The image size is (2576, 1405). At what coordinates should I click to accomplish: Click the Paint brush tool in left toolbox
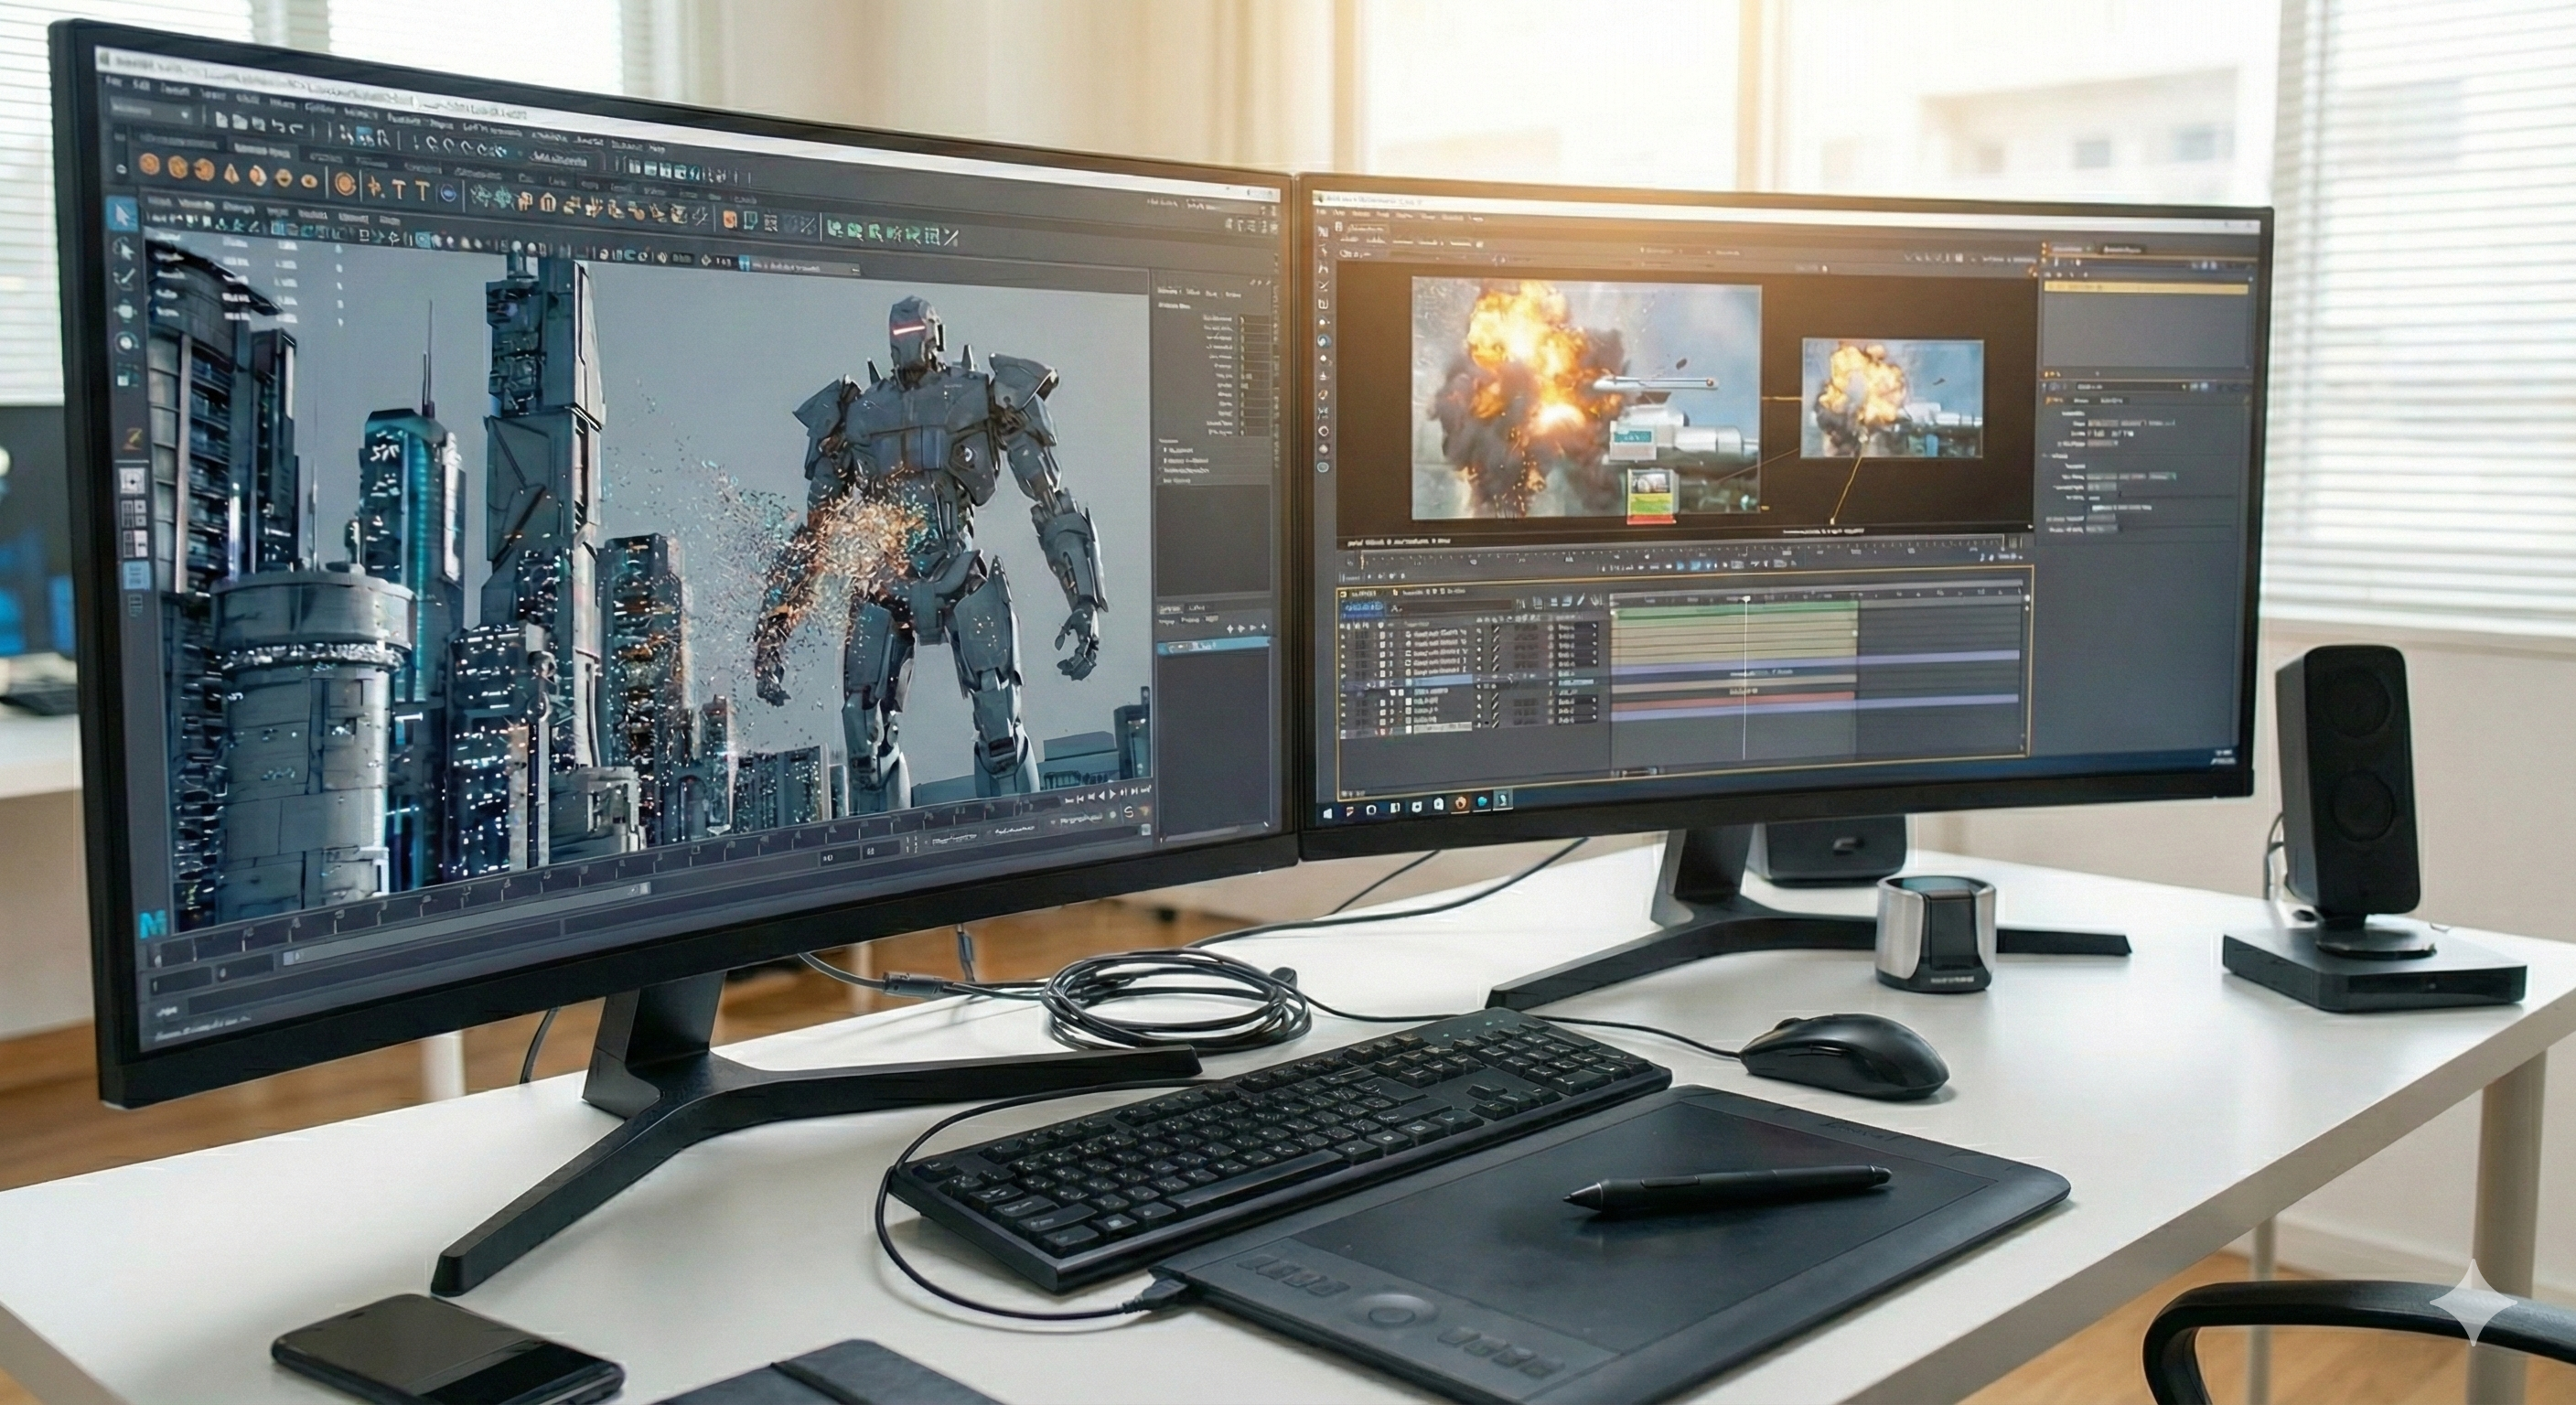pyautogui.click(x=126, y=280)
